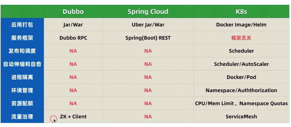Screen dimensions: 291x127
Task: Select the 资源配额 row header
Action: pyautogui.click(x=22, y=103)
